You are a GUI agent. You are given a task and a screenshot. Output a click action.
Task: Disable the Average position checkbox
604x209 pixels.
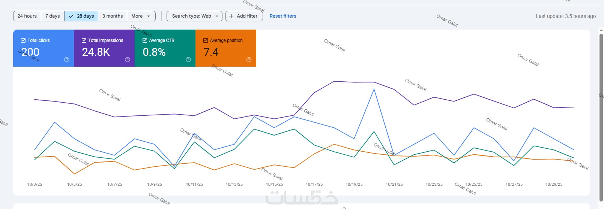coord(206,40)
